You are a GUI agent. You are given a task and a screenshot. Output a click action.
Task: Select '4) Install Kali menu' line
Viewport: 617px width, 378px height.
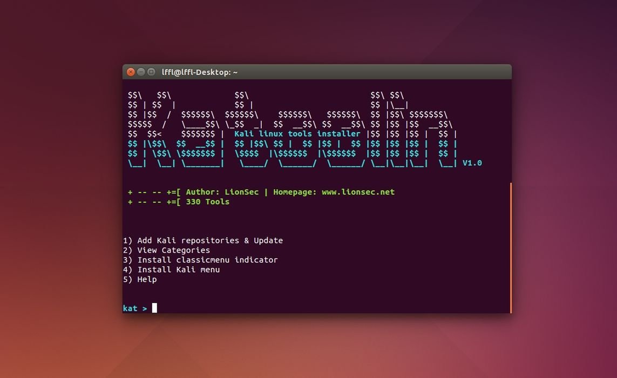(x=172, y=269)
